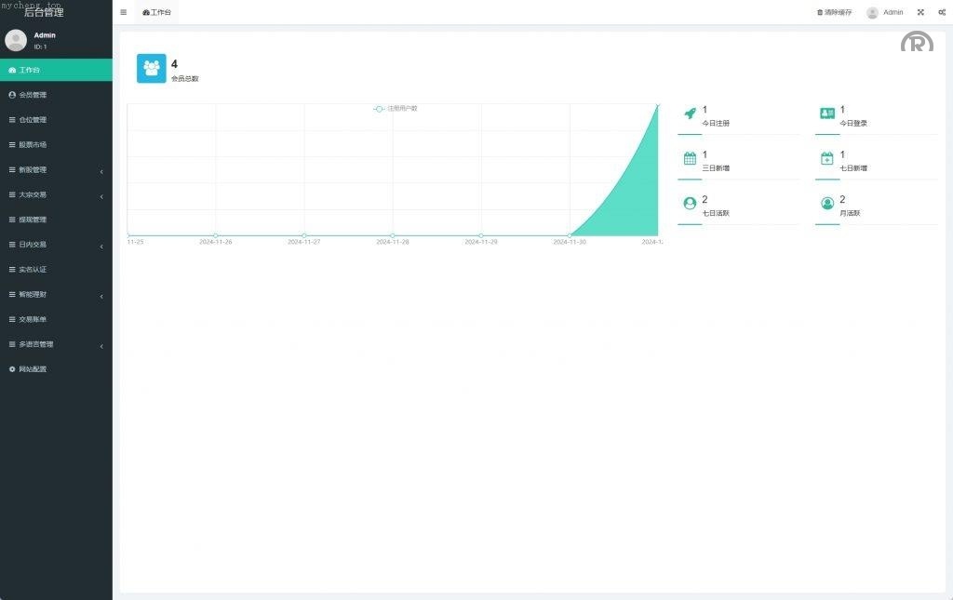The height and width of the screenshot is (600, 953).
Task: Open the Admin user menu at top right
Action: tap(885, 12)
